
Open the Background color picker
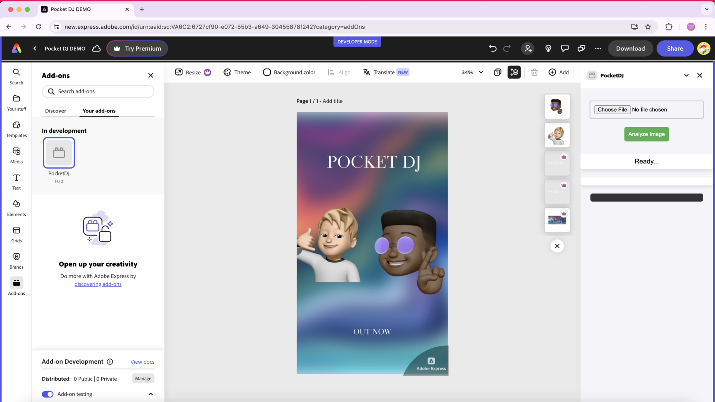point(289,72)
